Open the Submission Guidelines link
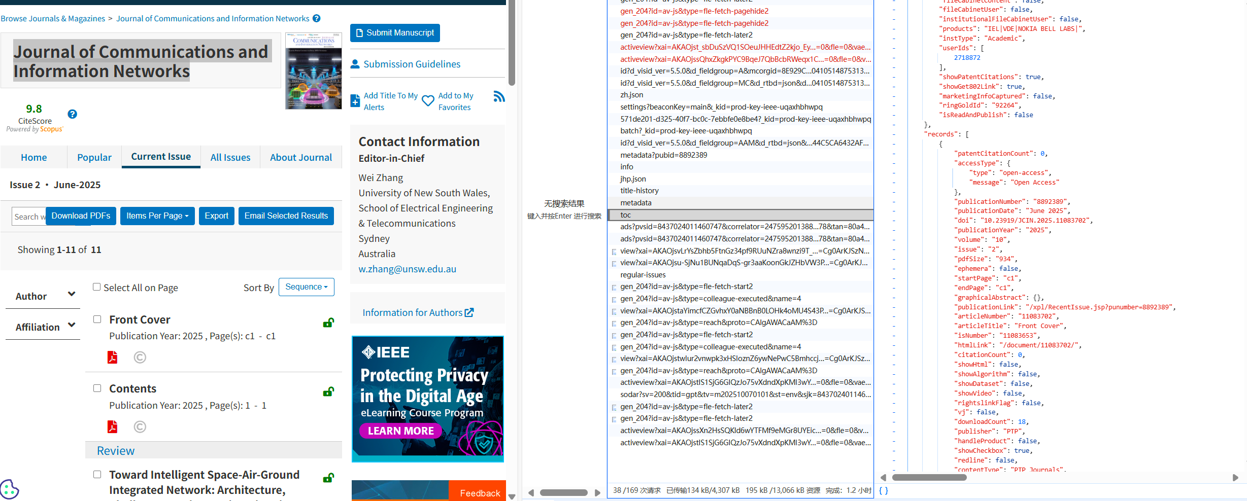 click(412, 64)
